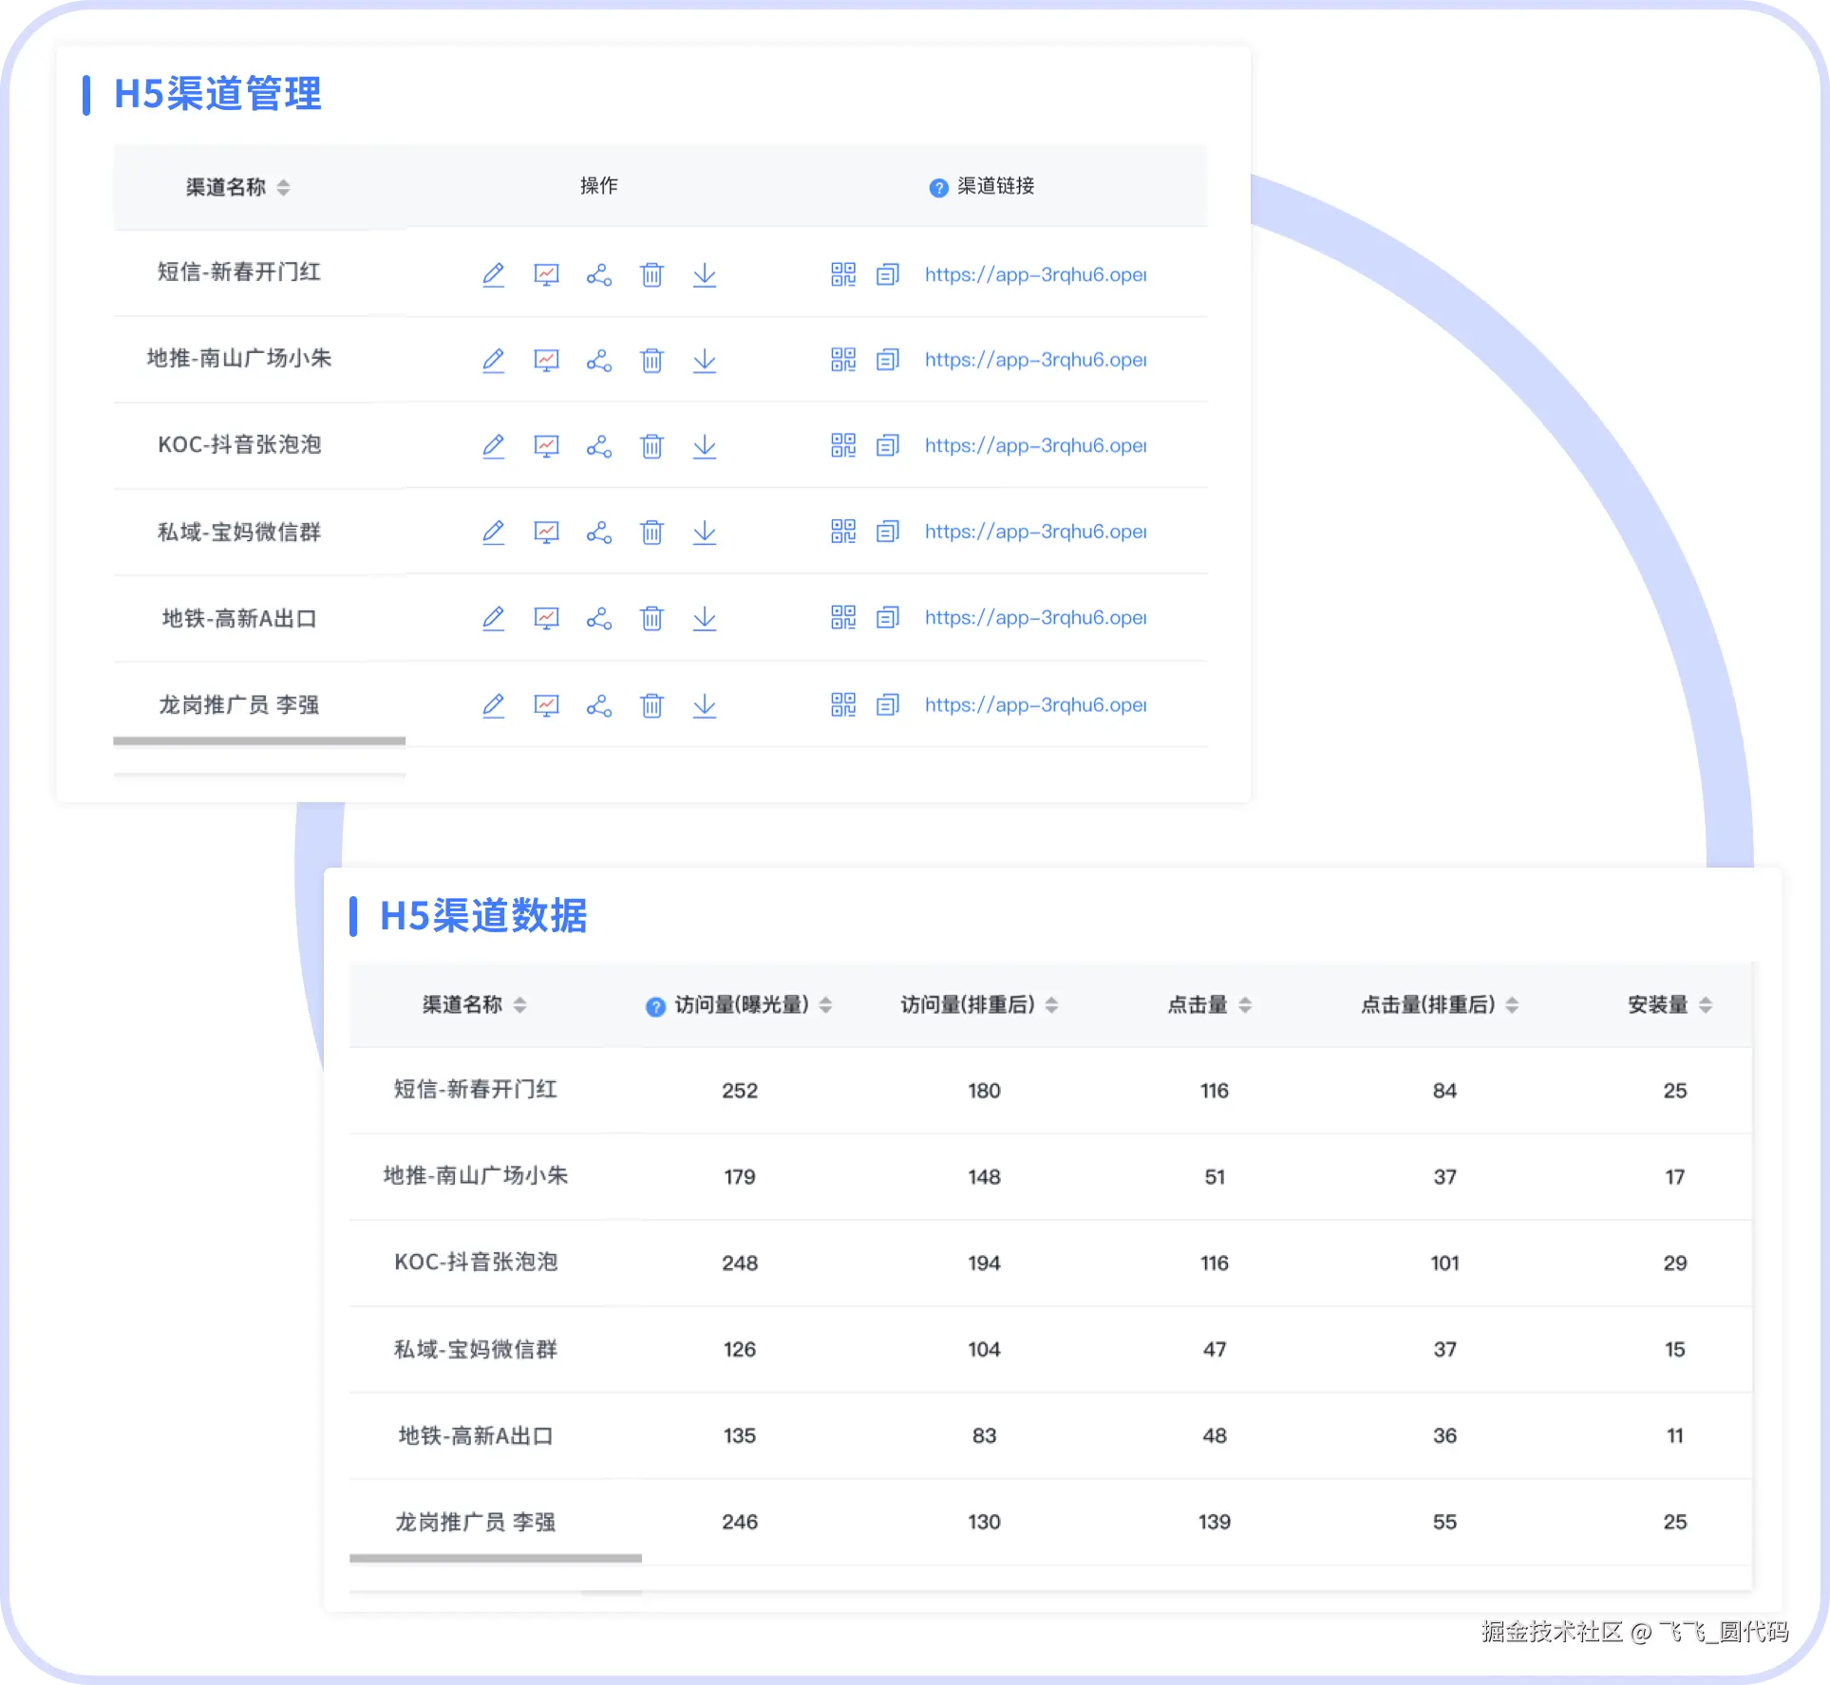Open channel link for 地推-南山广场小朱

1035,361
